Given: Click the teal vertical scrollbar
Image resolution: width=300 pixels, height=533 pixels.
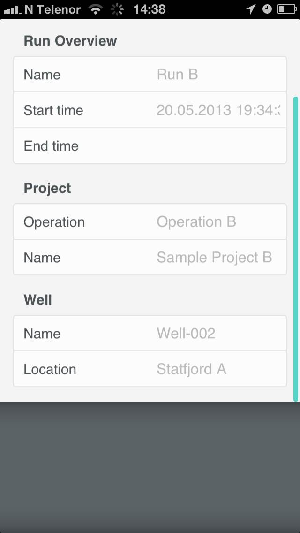Looking at the screenshot, I should 296,249.
